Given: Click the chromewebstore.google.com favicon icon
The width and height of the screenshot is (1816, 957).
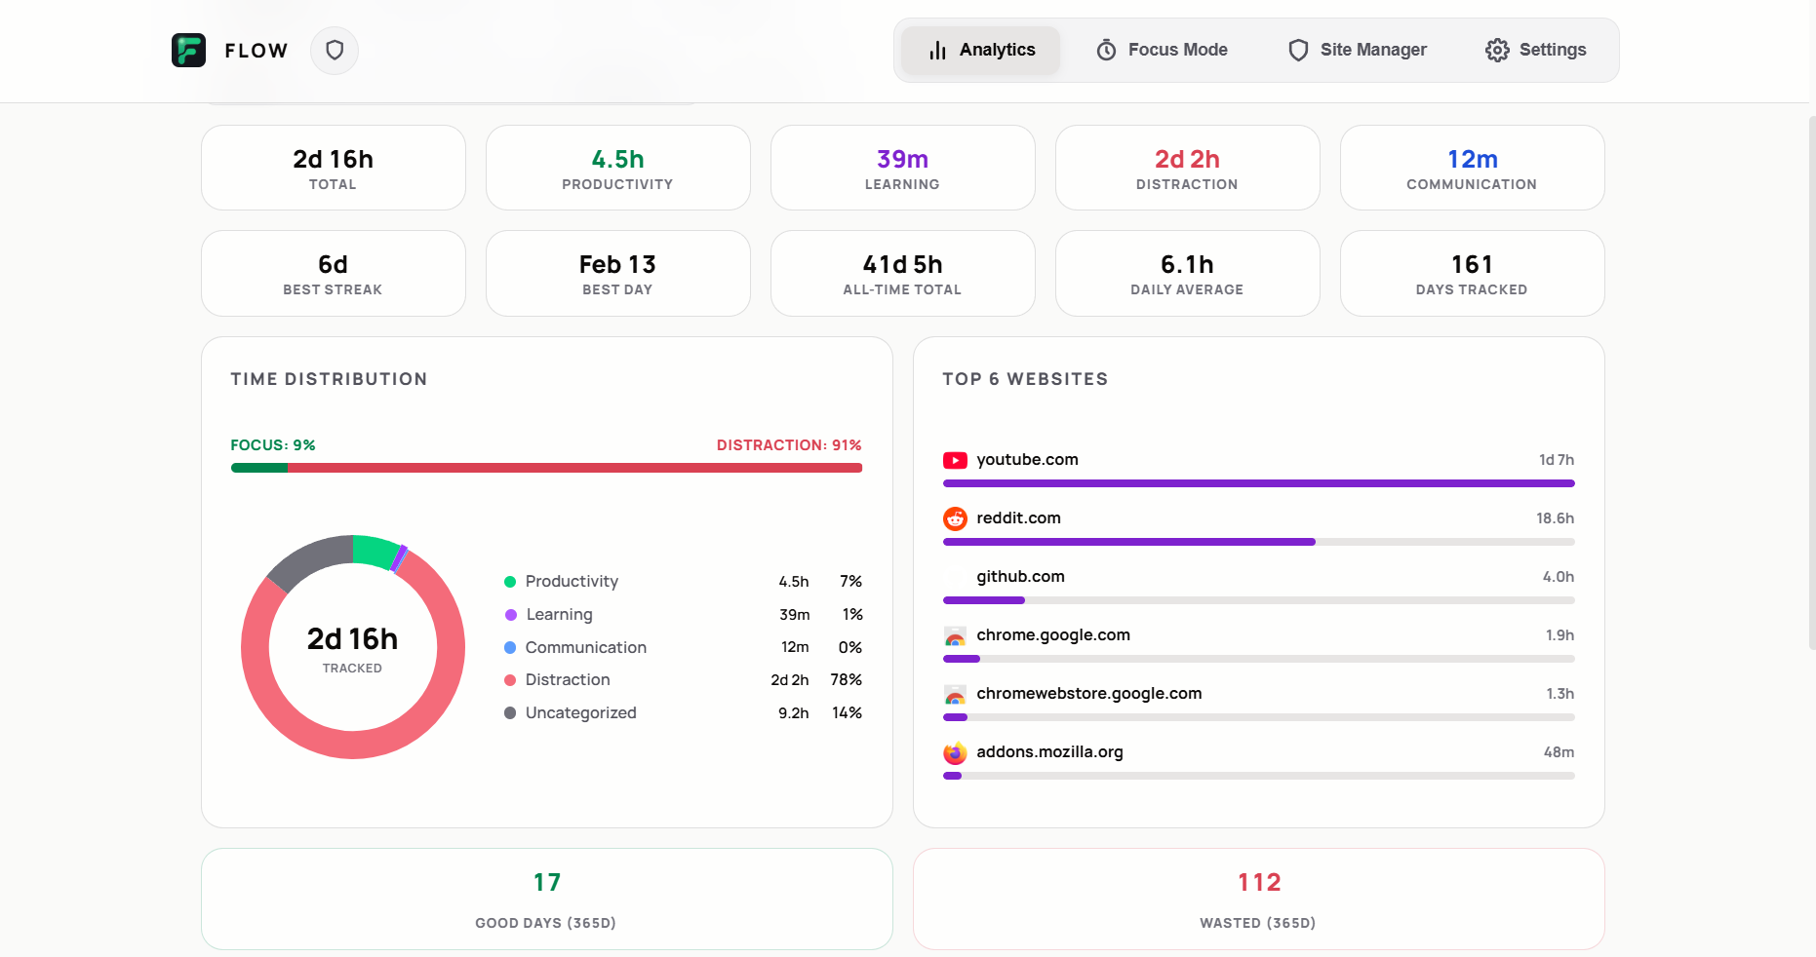Looking at the screenshot, I should 955,694.
